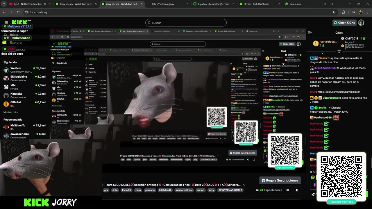Click the green KICK logo

[20, 22]
